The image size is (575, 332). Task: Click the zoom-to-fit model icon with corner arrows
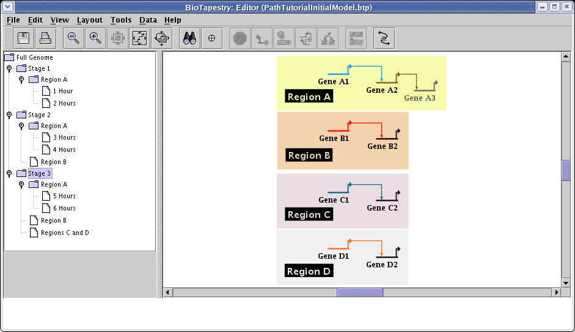coord(139,38)
